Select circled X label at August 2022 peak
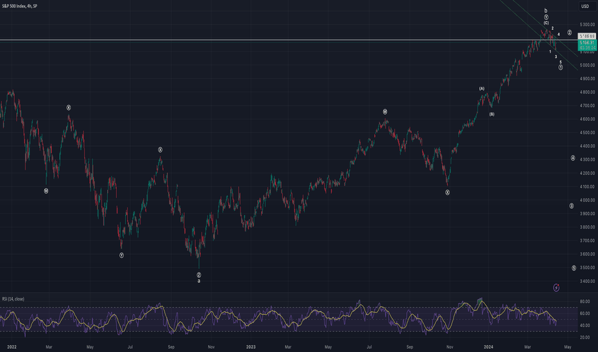Screen dimensions: 598x352 [160, 150]
